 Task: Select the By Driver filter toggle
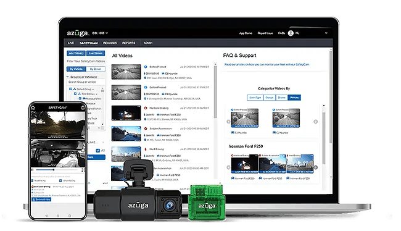[96, 69]
